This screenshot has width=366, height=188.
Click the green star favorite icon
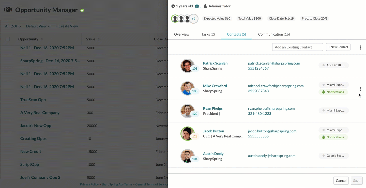(x=82, y=10)
